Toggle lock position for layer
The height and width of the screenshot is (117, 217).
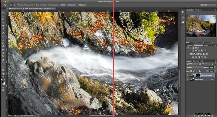point(197,71)
